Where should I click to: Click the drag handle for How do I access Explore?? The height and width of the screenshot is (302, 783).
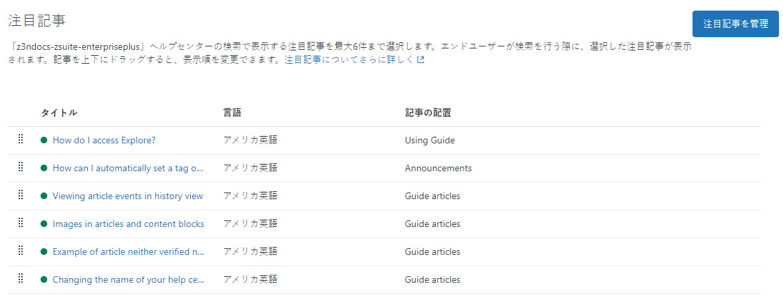point(21,139)
